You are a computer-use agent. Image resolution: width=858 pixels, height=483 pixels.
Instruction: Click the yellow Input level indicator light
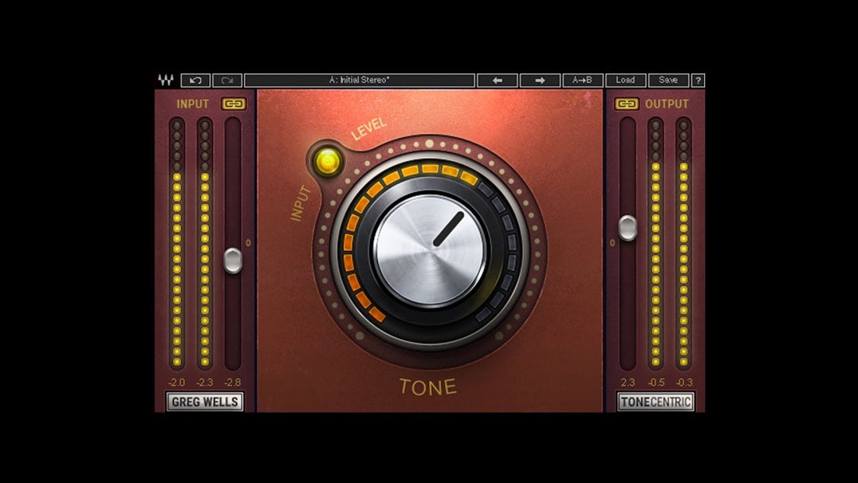[x=328, y=159]
